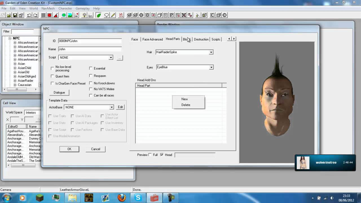The width and height of the screenshot is (361, 203).
Task: Toggle the No Knockdowns checkbox
Action: [91, 83]
